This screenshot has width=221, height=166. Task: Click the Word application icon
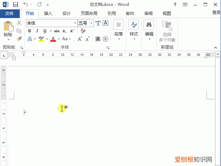pos(6,5)
